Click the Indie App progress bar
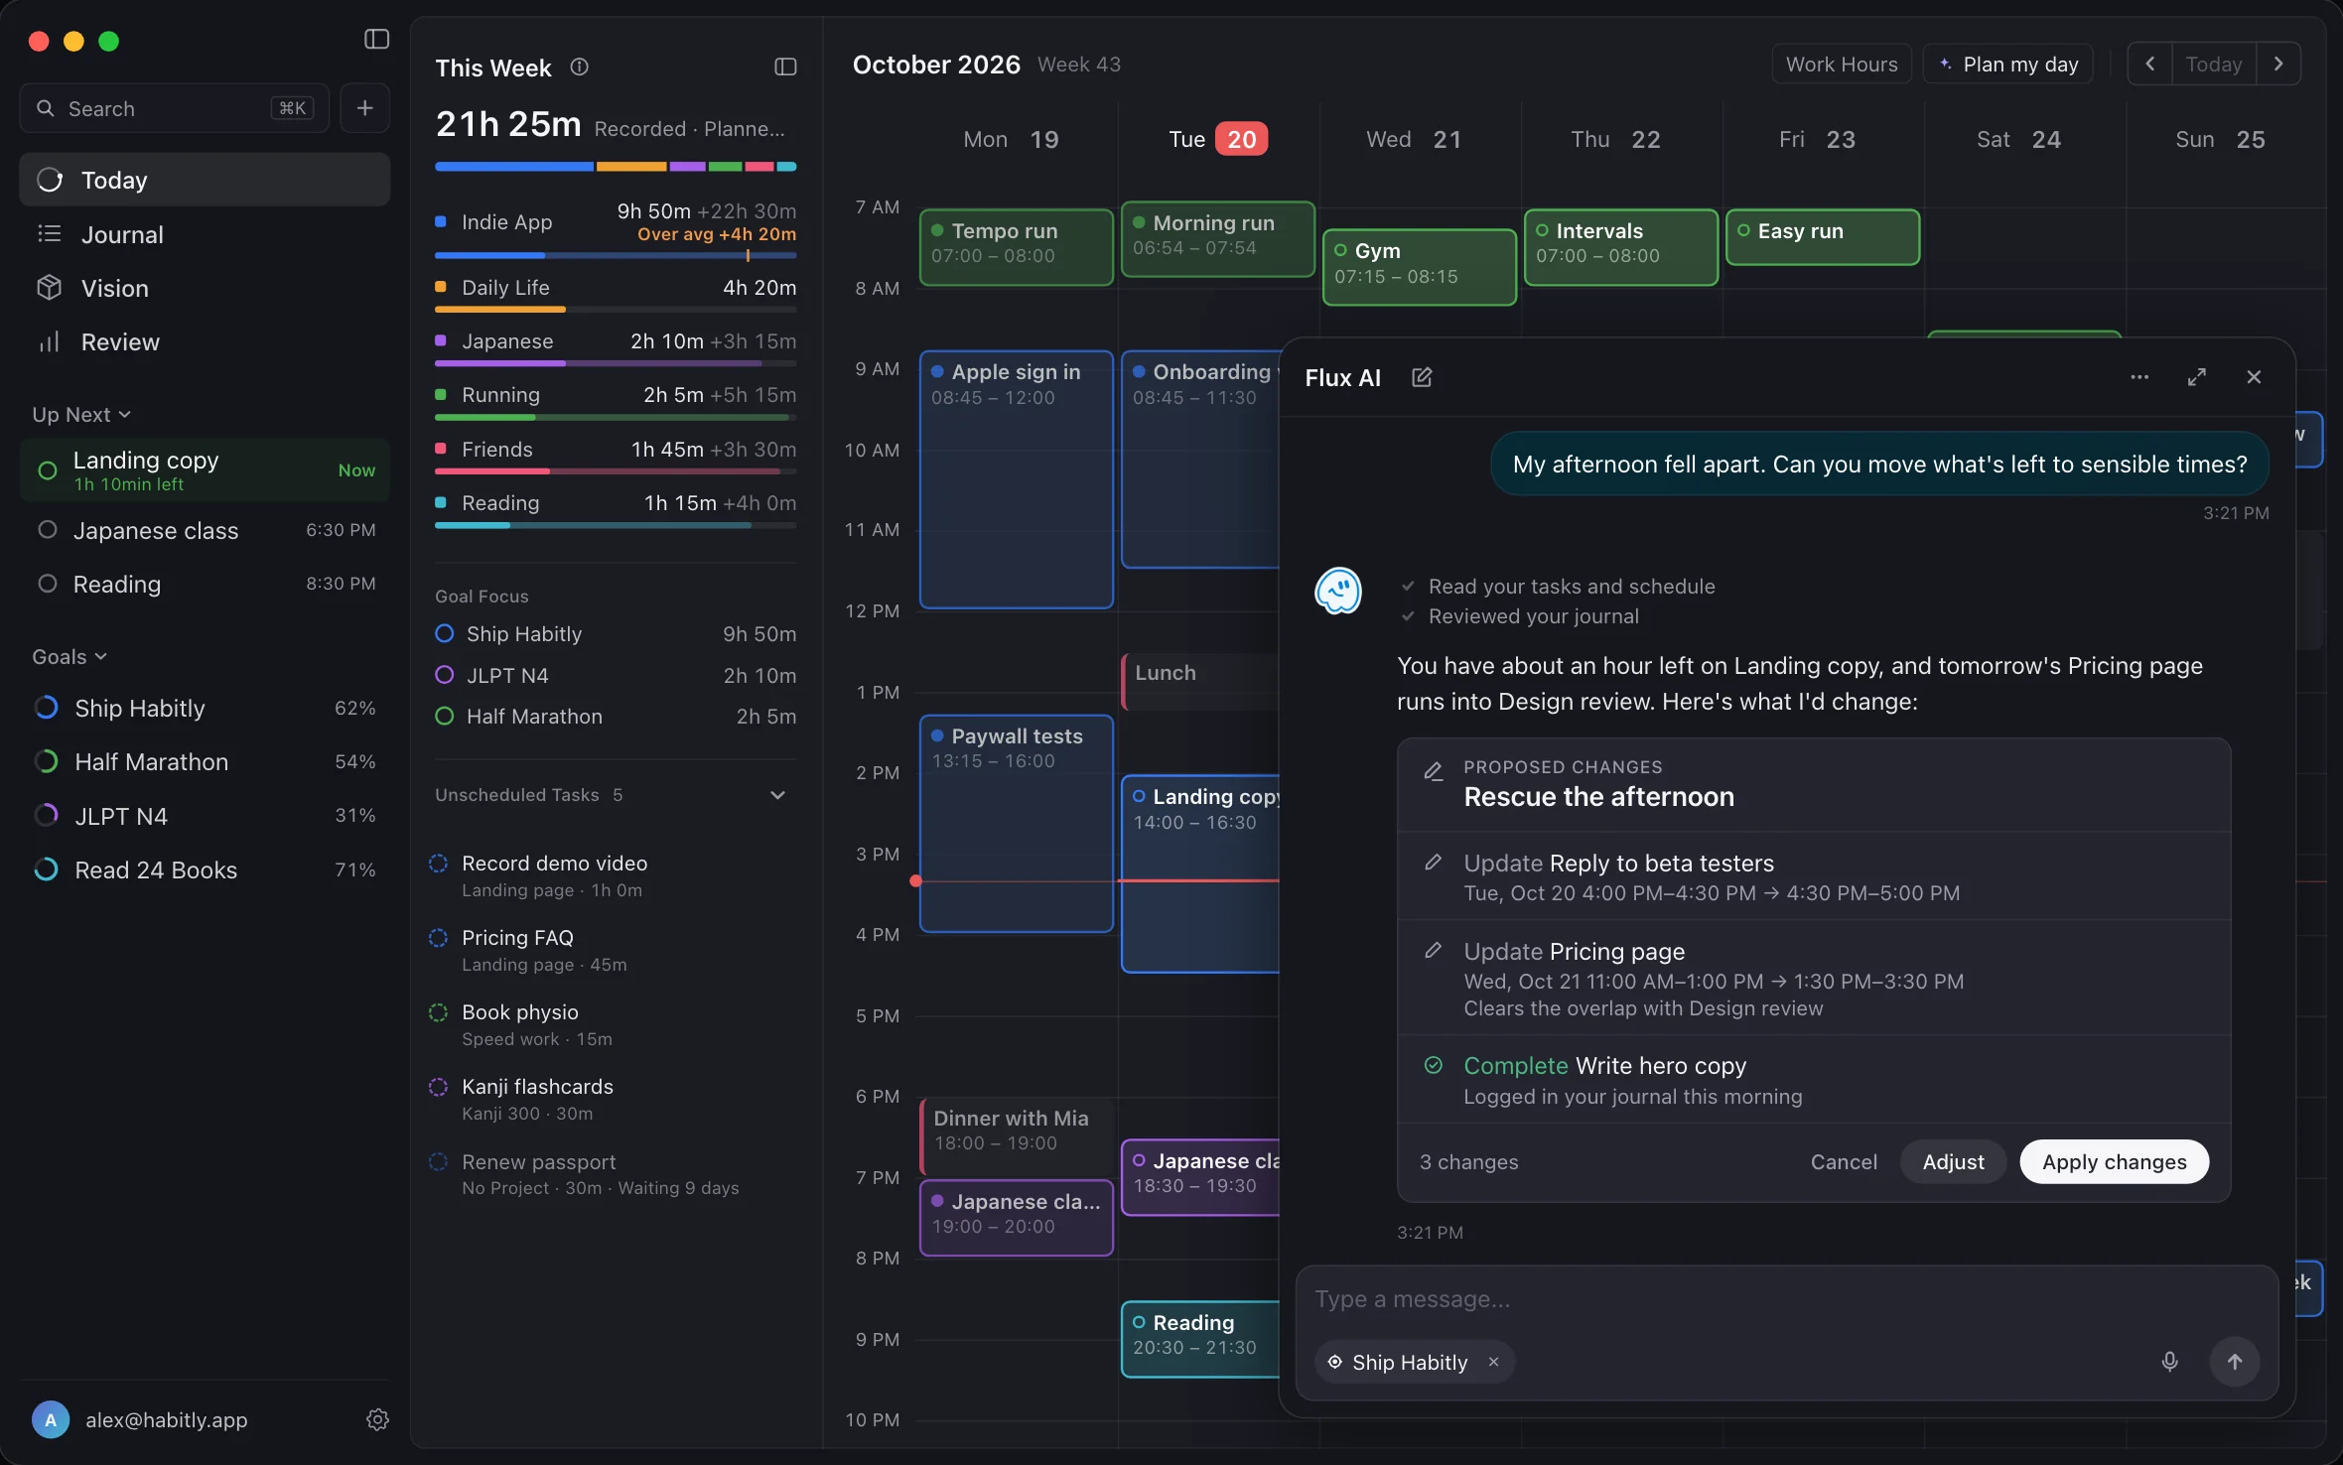2343x1465 pixels. point(616,256)
